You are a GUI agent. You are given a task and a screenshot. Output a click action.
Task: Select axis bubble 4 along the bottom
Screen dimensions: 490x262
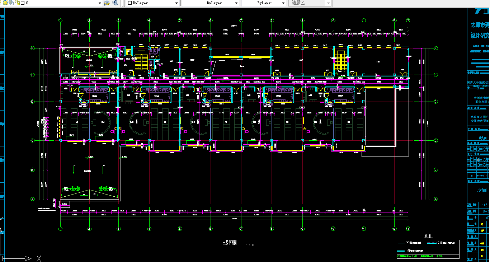point(149,228)
